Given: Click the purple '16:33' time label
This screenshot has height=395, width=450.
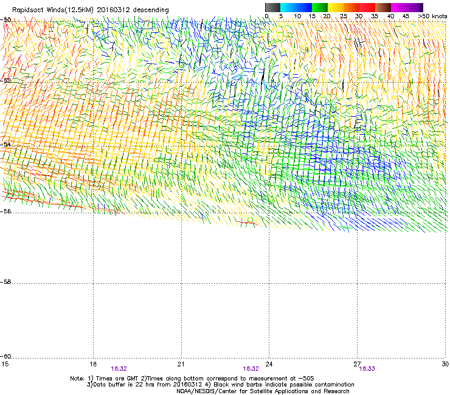Looking at the screenshot, I should tap(367, 369).
